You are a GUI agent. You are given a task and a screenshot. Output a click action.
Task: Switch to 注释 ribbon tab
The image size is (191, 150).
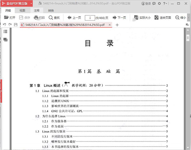[x=37, y=11]
